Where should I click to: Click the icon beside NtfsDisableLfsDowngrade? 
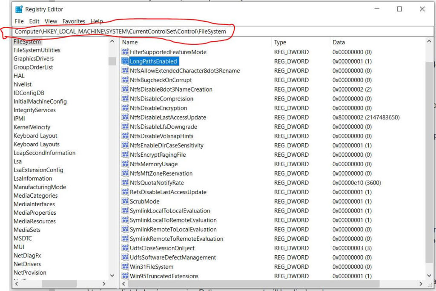[125, 127]
